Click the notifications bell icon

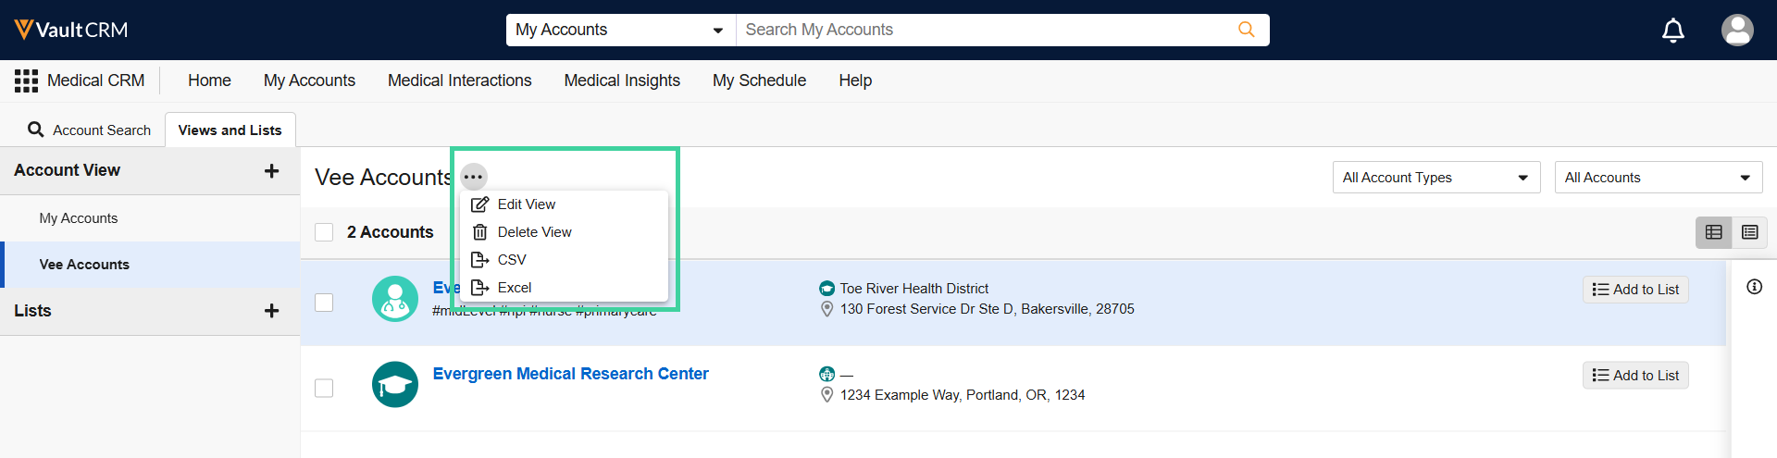pos(1672,31)
